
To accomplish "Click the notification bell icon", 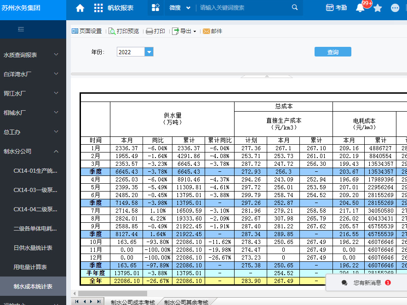I will [x=360, y=8].
